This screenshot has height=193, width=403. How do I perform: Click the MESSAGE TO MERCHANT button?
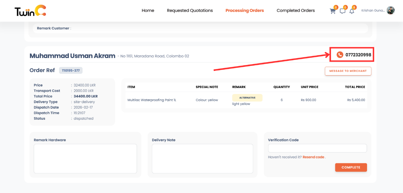pos(348,71)
